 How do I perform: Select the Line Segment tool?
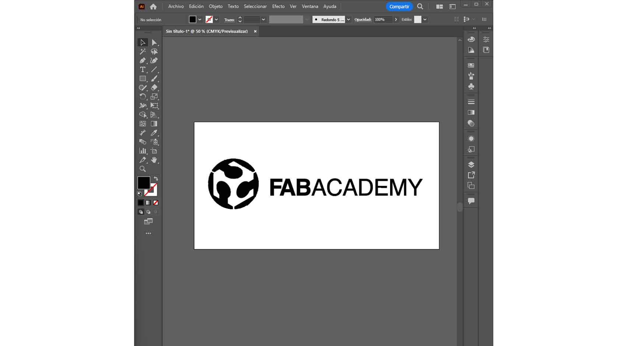[x=154, y=69]
